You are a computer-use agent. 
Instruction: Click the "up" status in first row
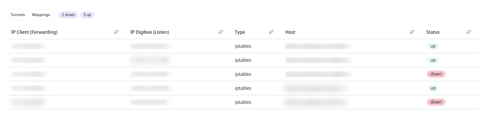433,46
